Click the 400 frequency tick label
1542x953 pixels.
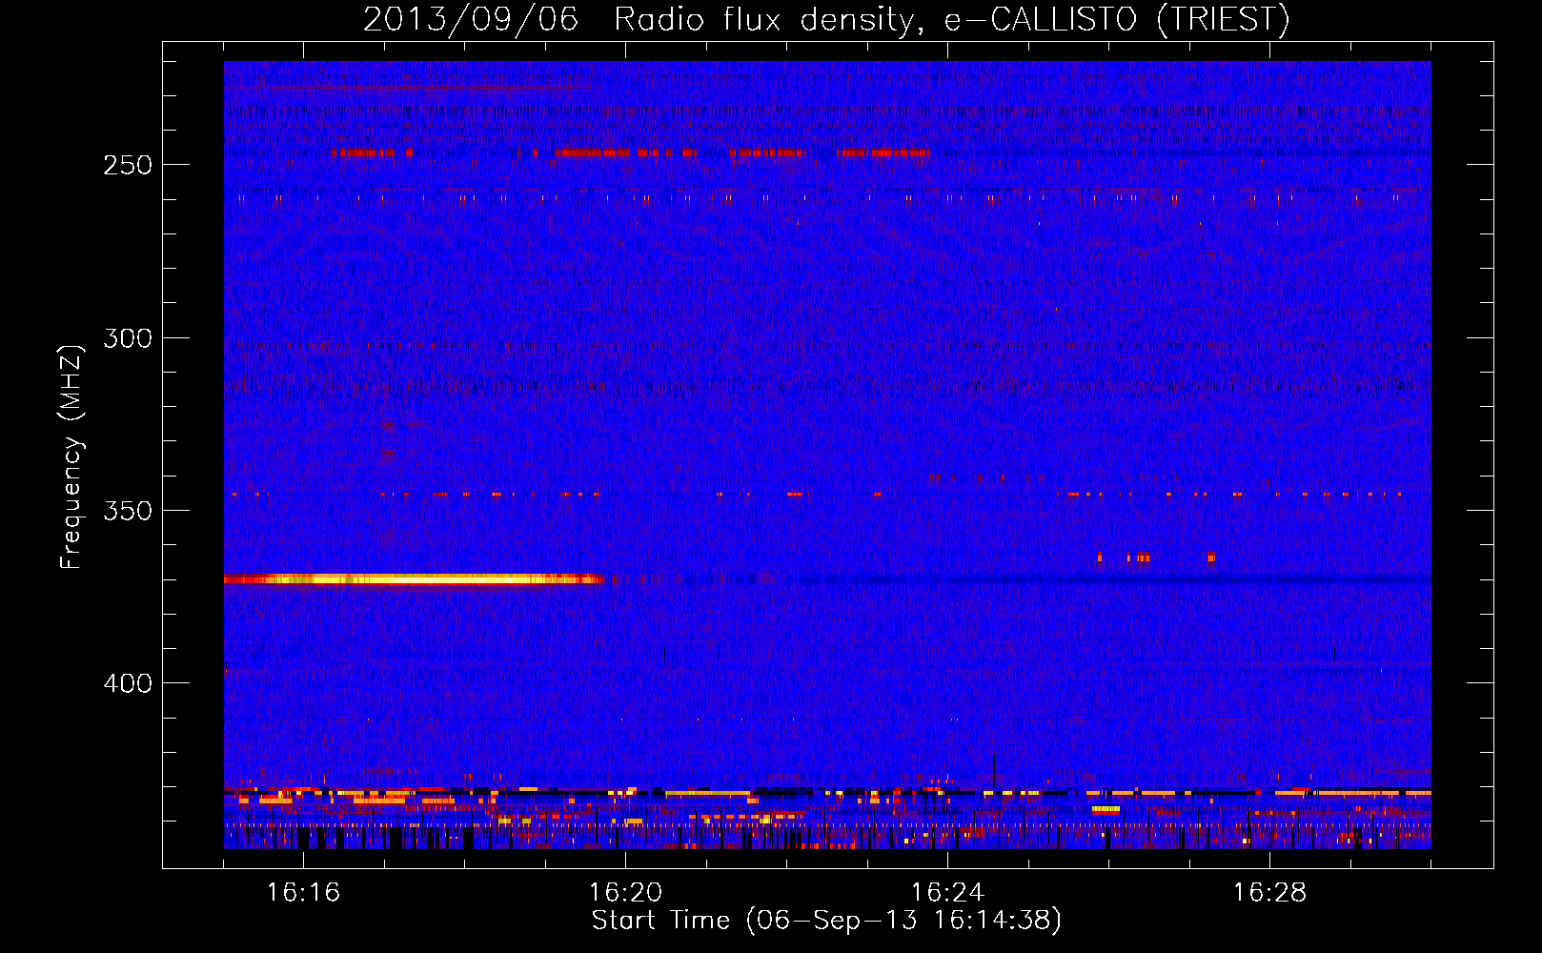pos(127,684)
